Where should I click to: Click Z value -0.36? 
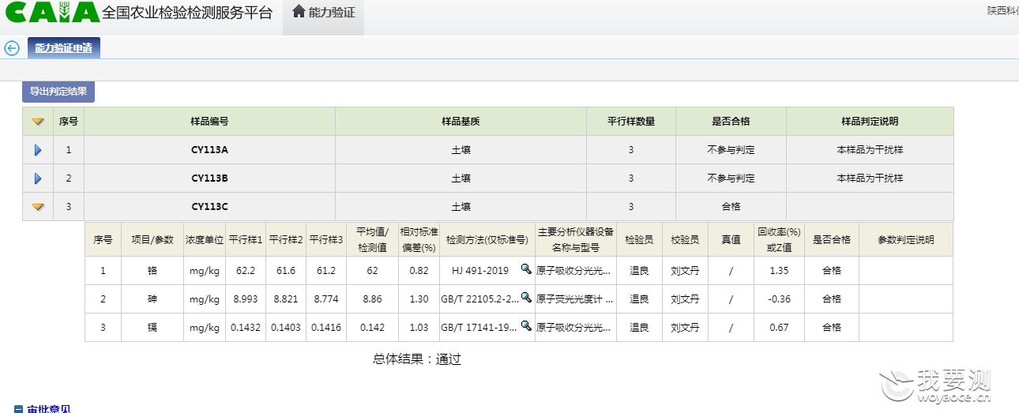coord(779,298)
